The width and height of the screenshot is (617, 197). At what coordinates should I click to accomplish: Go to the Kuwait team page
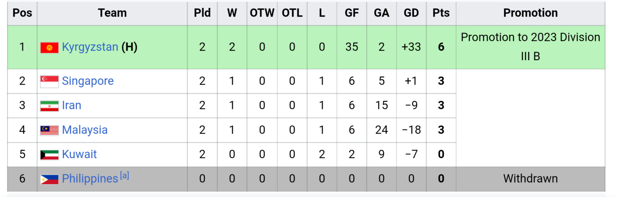[79, 154]
